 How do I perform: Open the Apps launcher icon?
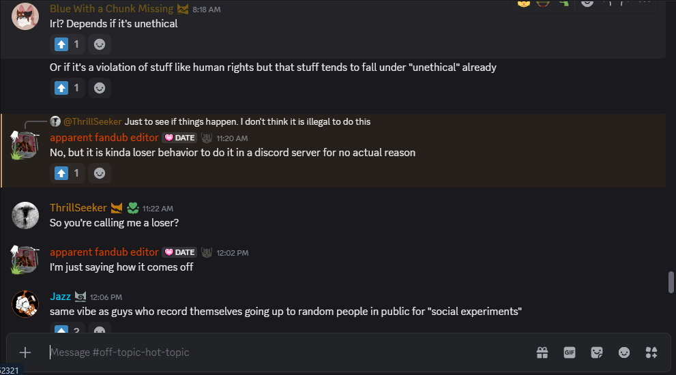coord(651,352)
